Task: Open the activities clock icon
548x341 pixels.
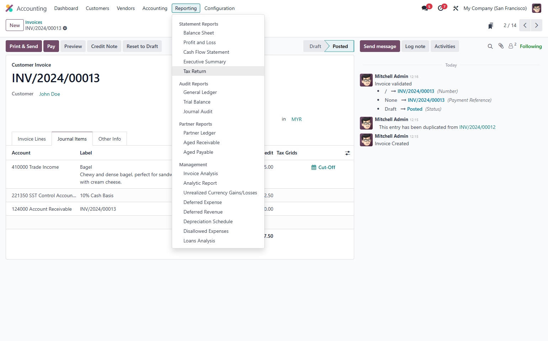Action: tap(441, 8)
